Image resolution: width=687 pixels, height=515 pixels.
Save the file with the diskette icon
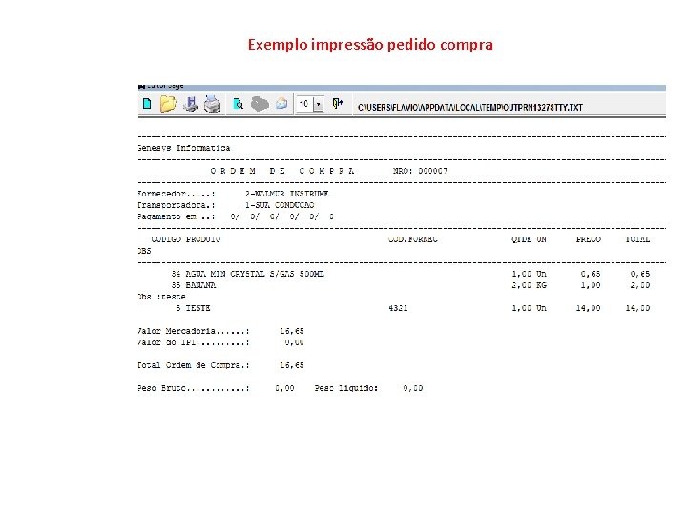191,104
